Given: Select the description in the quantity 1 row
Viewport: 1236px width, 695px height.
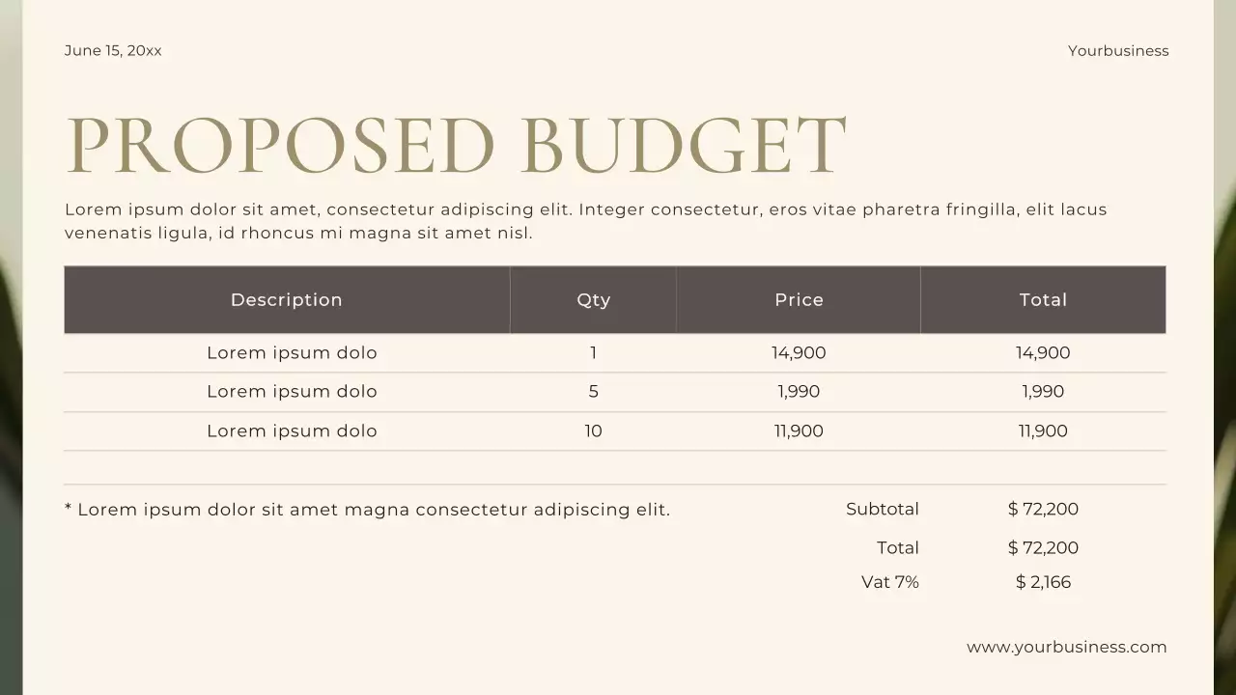Looking at the screenshot, I should (292, 353).
